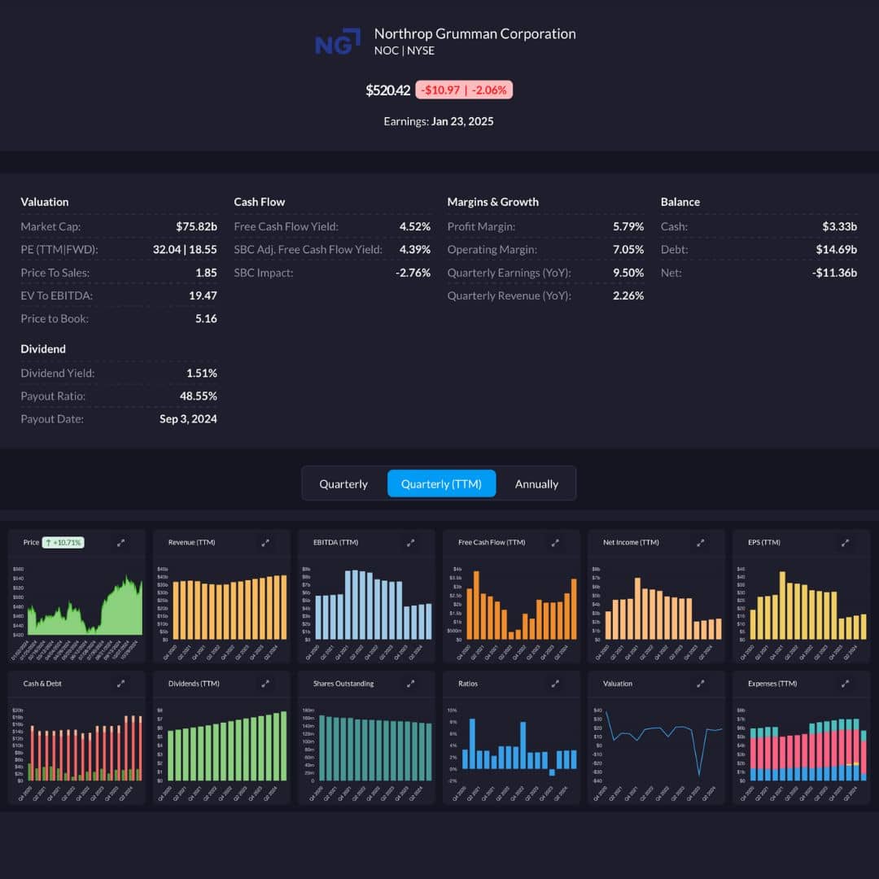Click the Net value -$11.36b
This screenshot has height=879, width=879.
coord(835,273)
